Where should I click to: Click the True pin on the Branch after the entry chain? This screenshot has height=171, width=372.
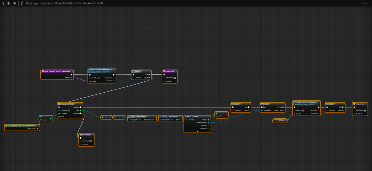149,74
